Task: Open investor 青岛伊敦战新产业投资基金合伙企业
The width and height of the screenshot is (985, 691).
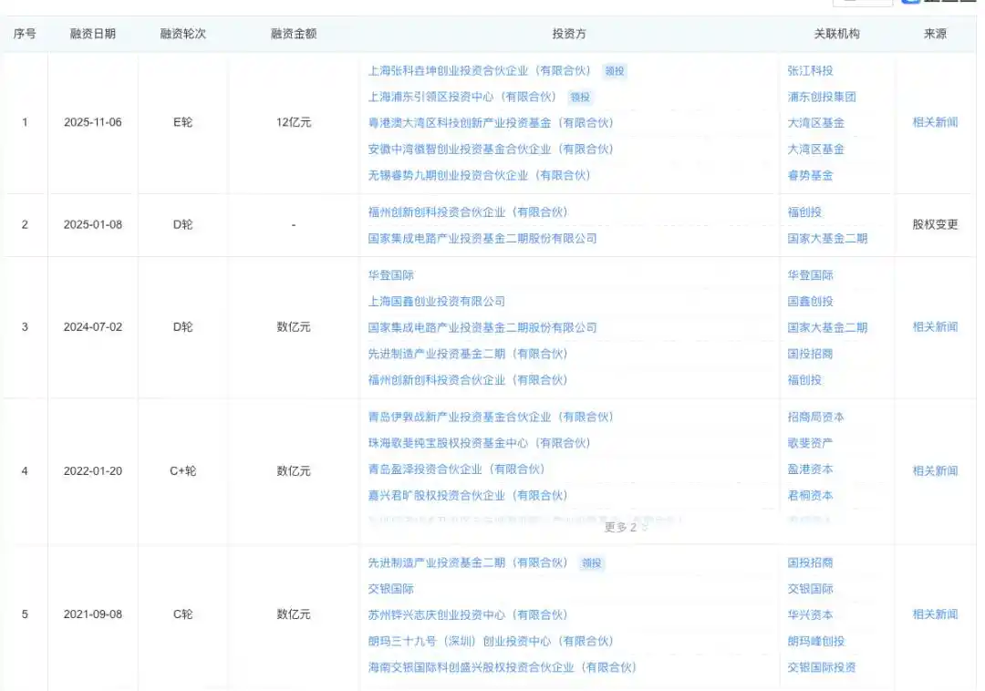Action: click(491, 417)
